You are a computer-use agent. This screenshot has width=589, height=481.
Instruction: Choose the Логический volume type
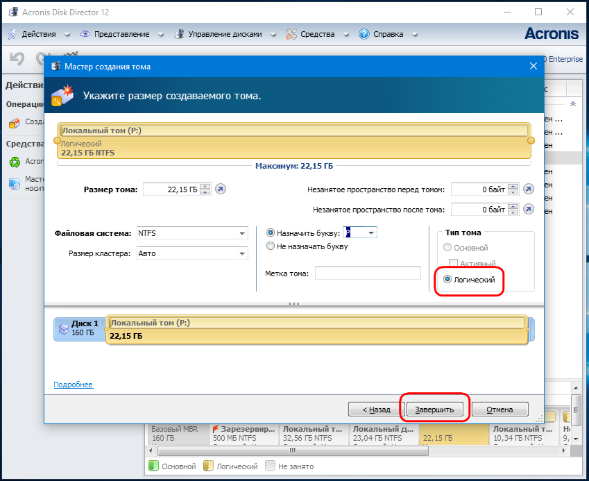point(447,280)
